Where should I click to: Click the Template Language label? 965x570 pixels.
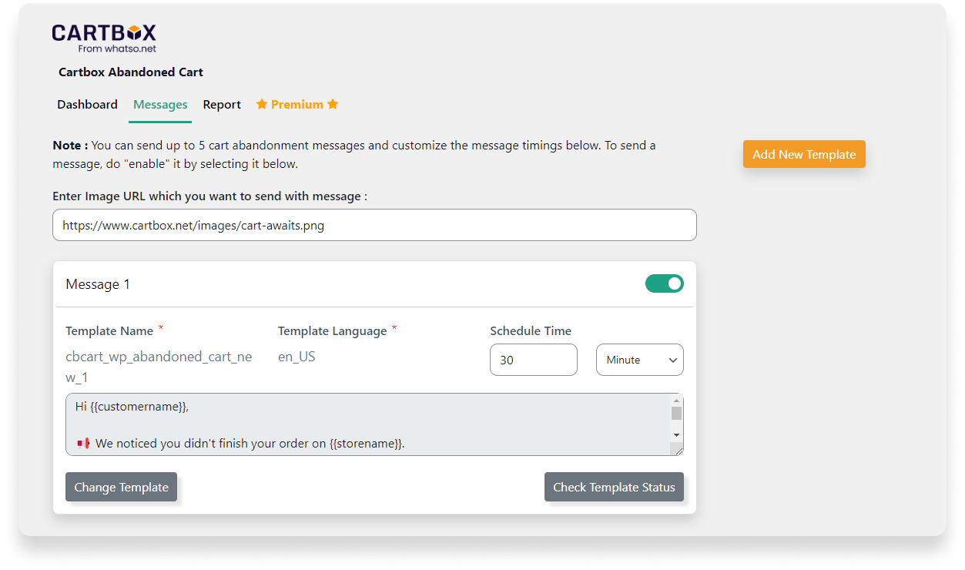pos(332,330)
